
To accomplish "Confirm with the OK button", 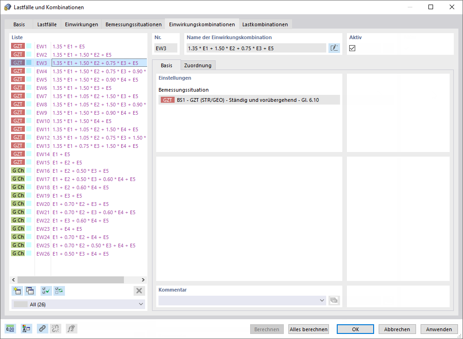I will click(x=356, y=329).
